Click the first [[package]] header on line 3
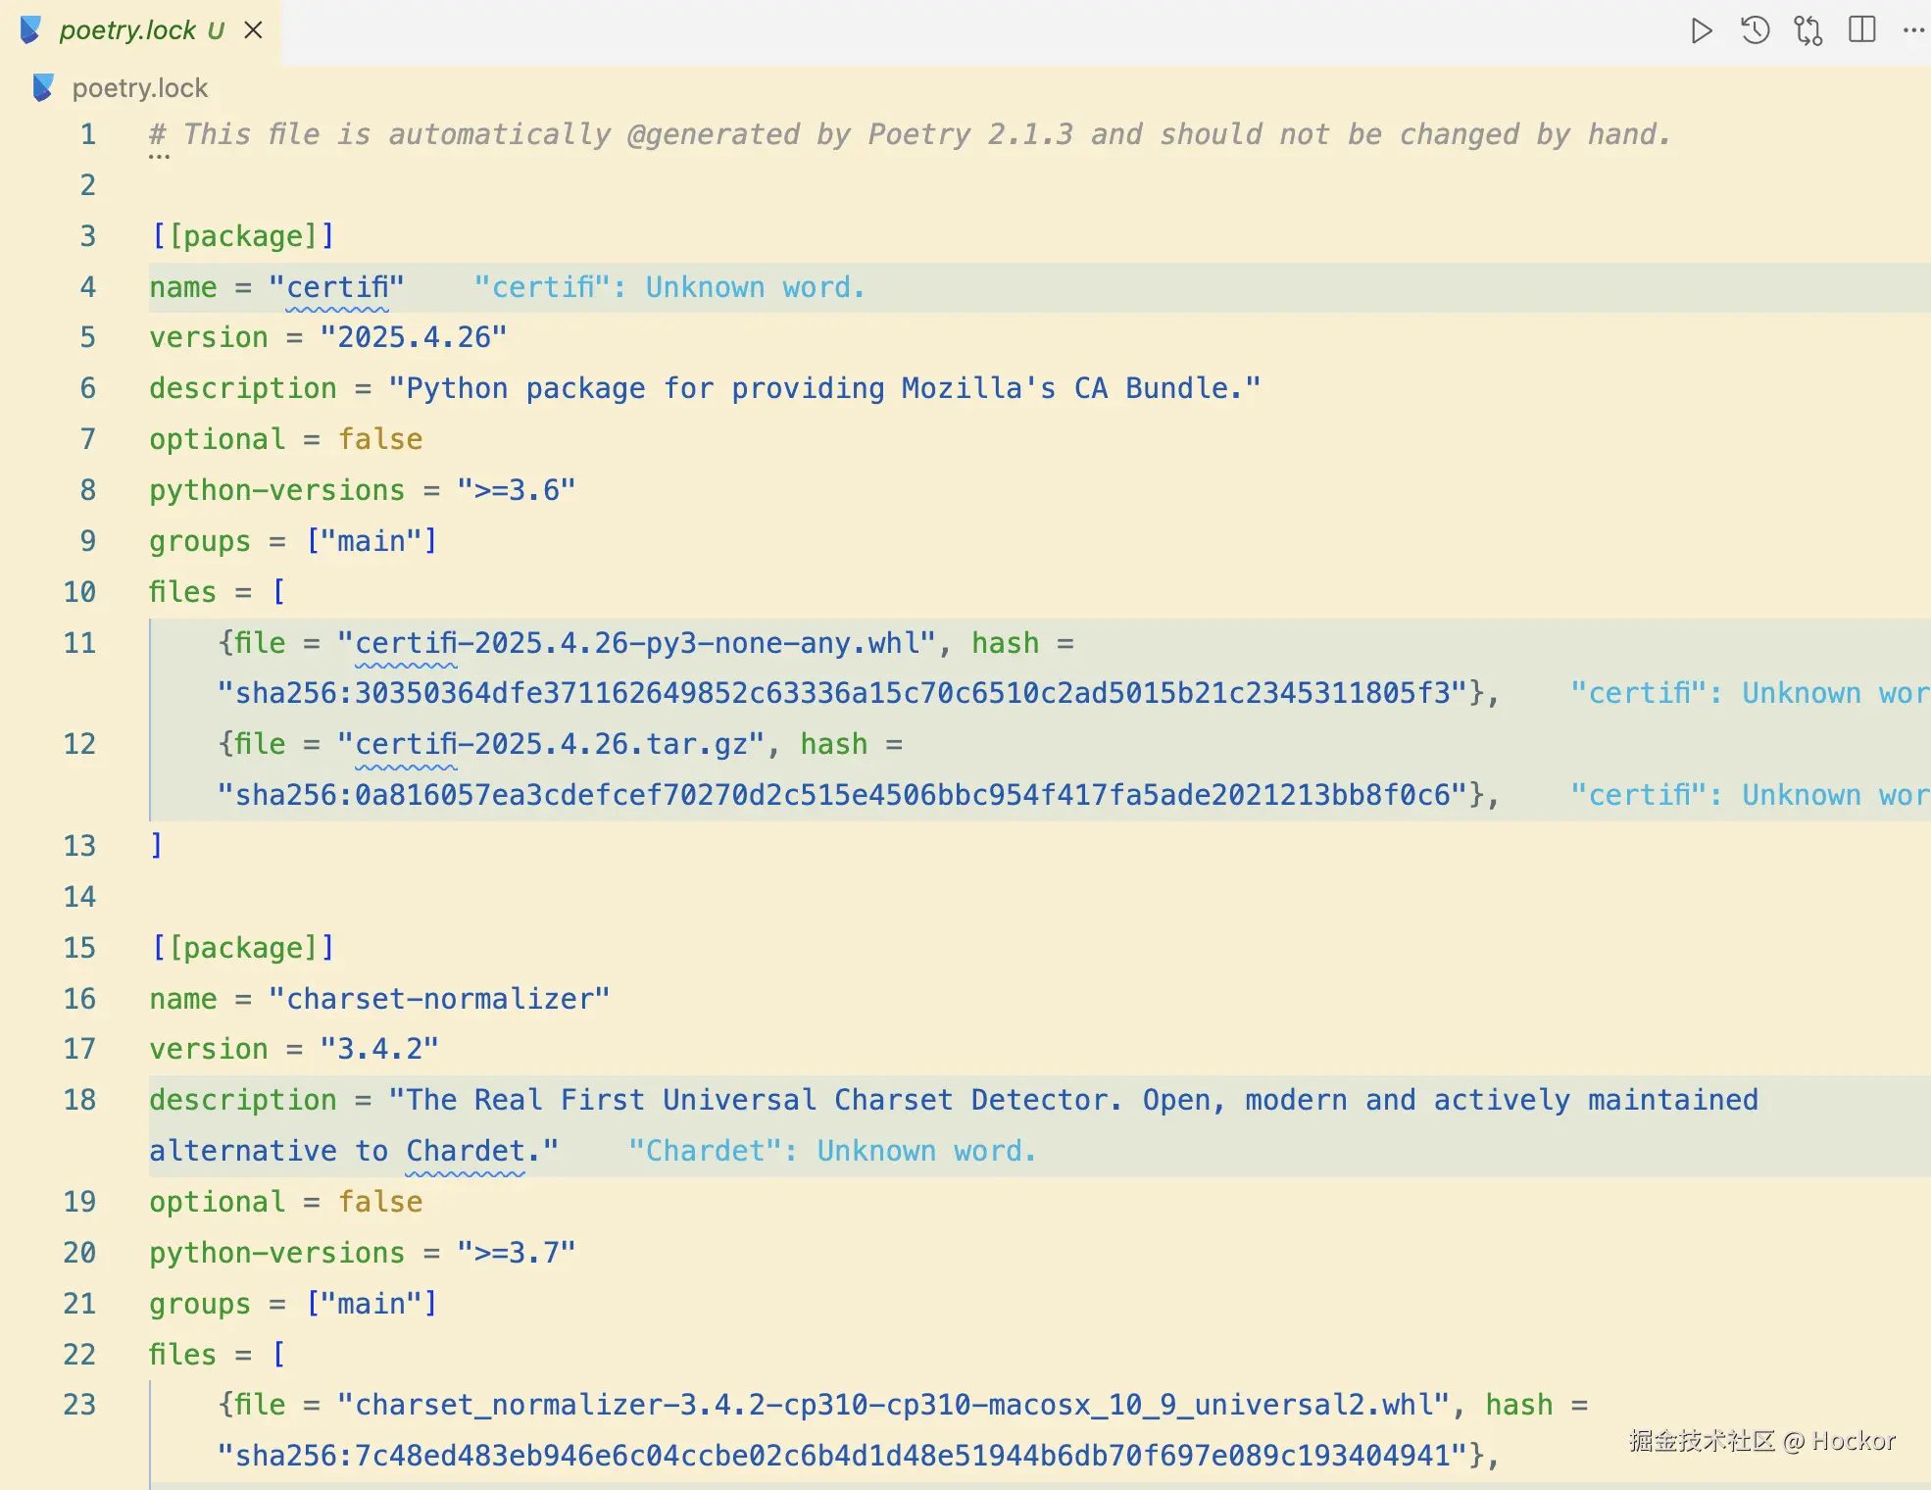Viewport: 1931px width, 1490px height. [x=242, y=236]
